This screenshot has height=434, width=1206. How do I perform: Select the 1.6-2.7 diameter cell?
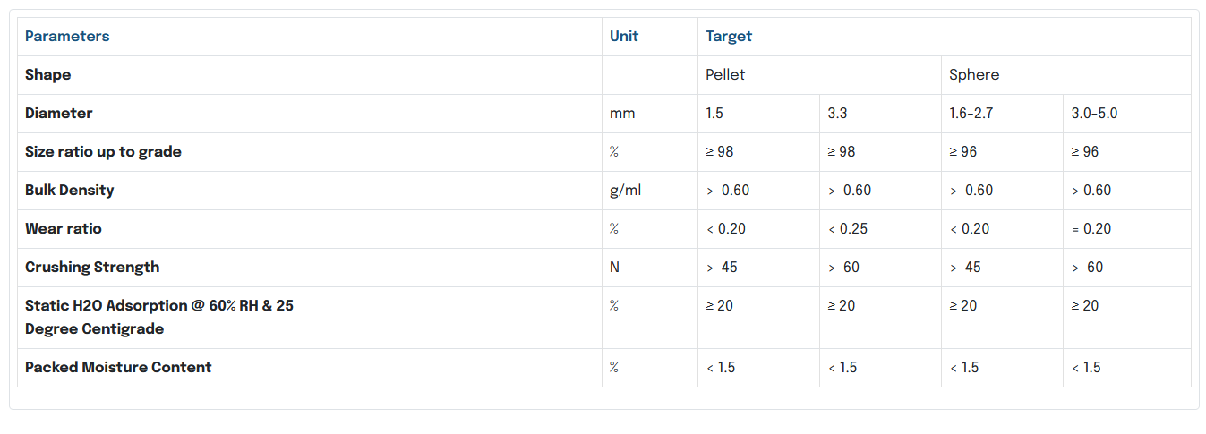[x=973, y=114]
